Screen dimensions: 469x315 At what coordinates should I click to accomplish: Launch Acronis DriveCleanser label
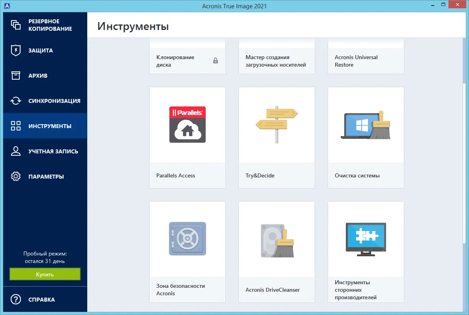272,290
